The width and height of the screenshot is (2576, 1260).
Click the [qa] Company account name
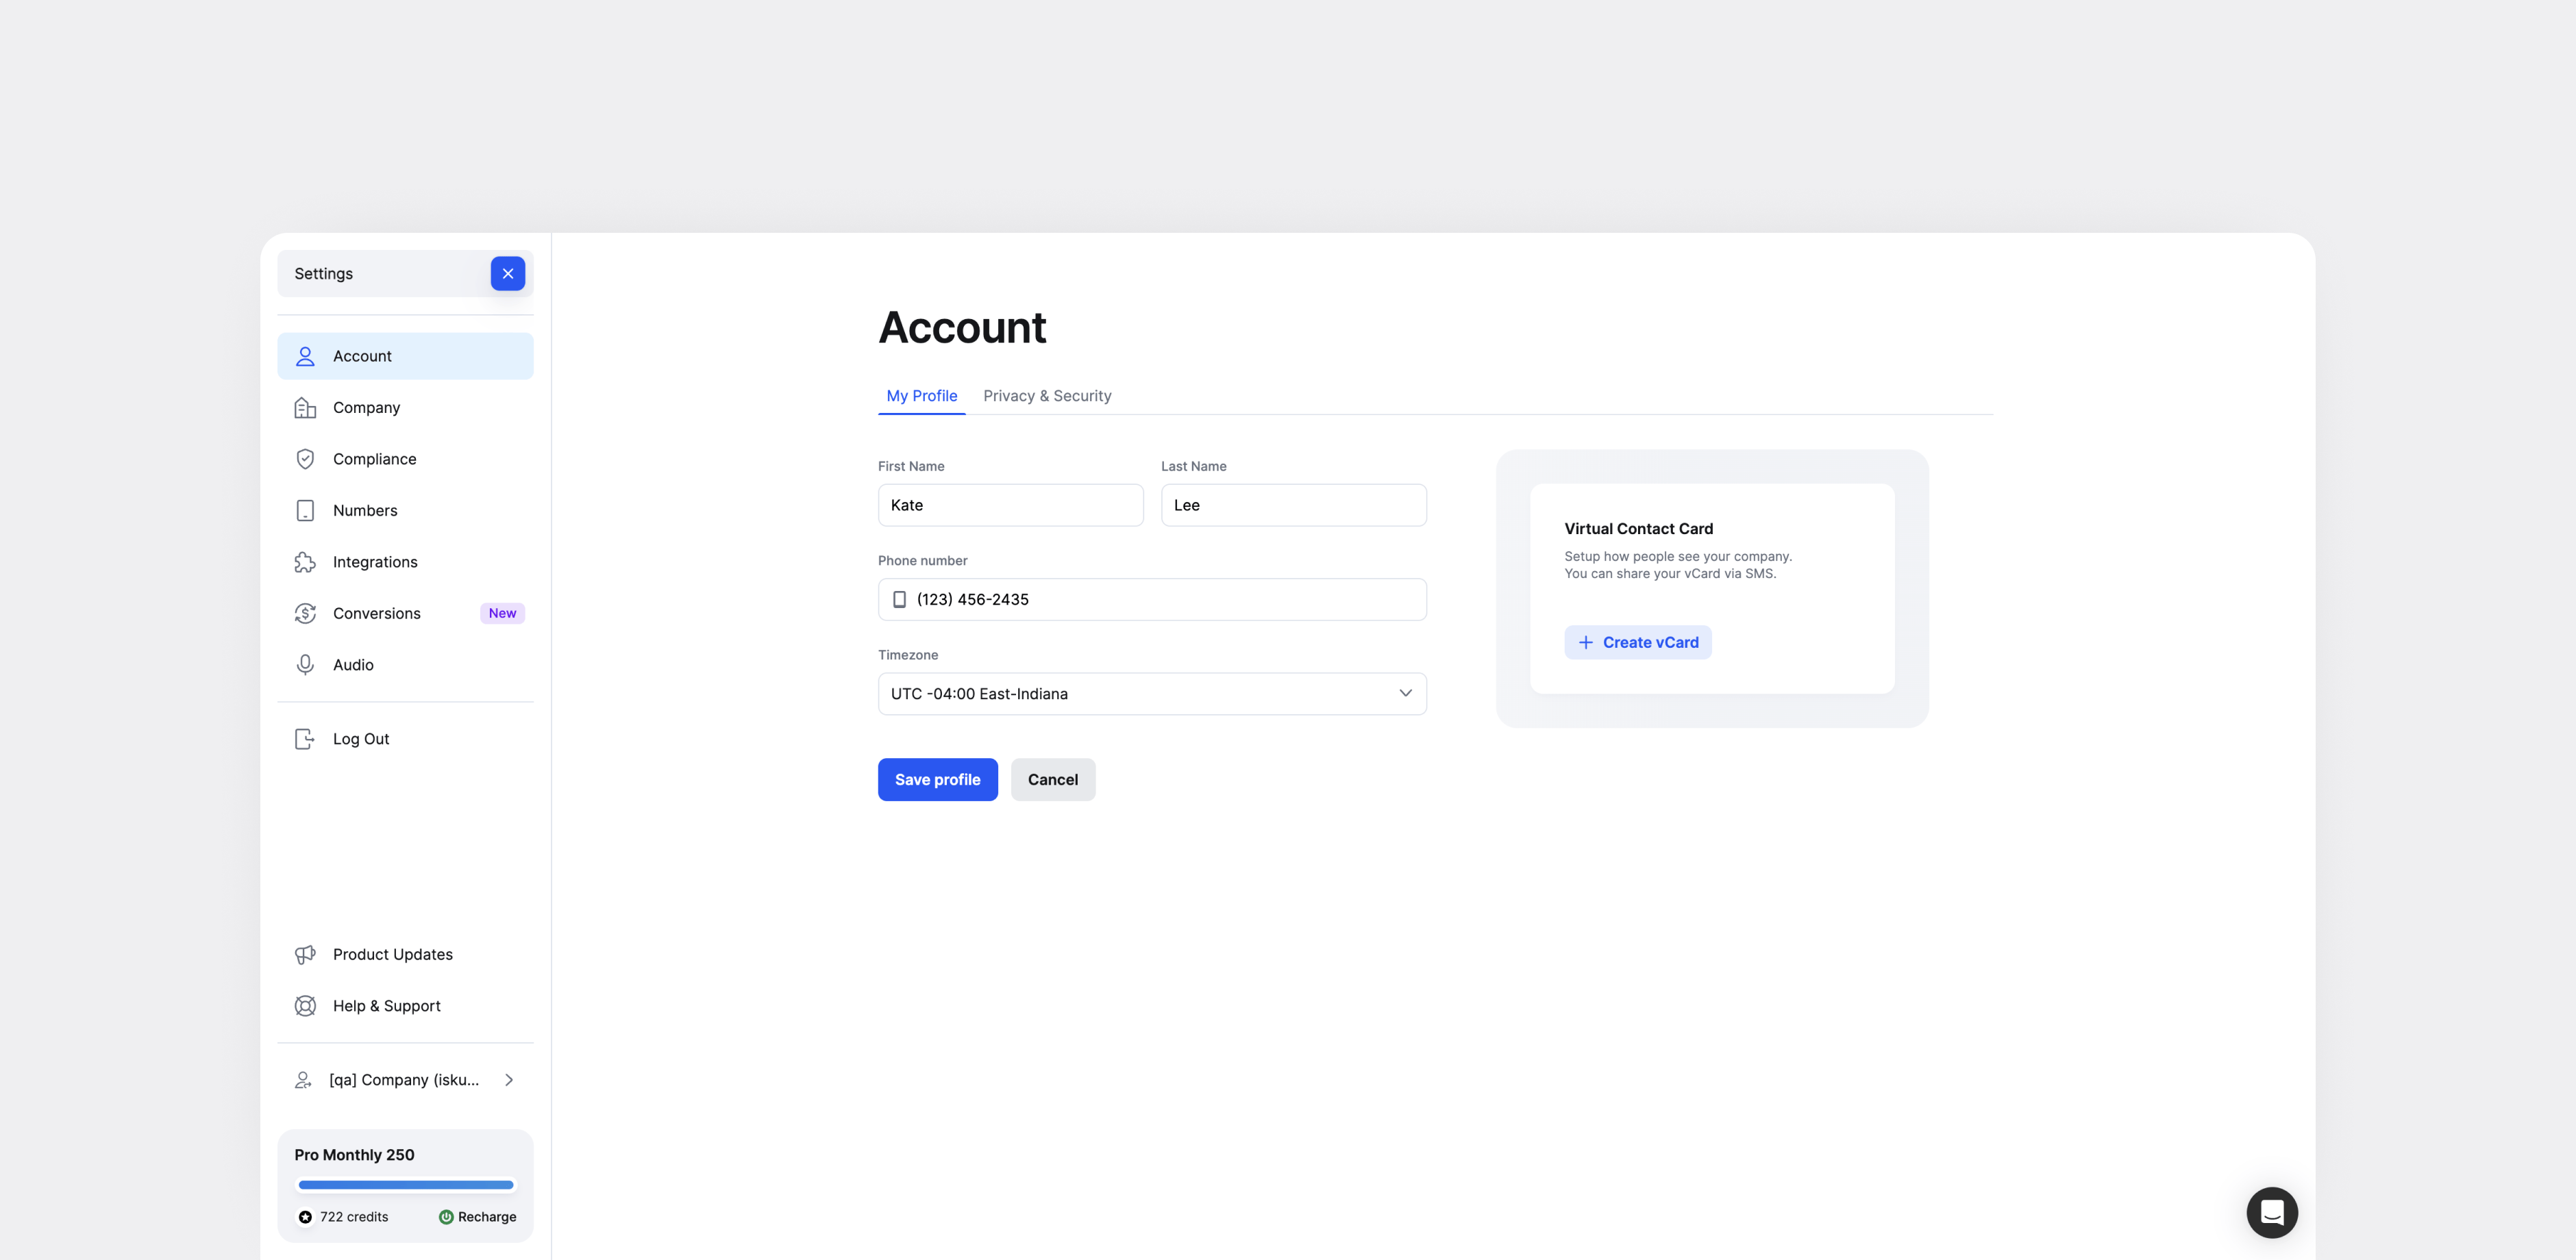(x=404, y=1080)
